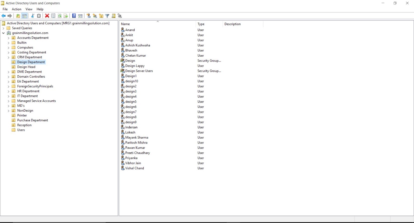Screen dimensions: 414x223
Task: Select the MD's OU in tree
Action: (x=21, y=106)
